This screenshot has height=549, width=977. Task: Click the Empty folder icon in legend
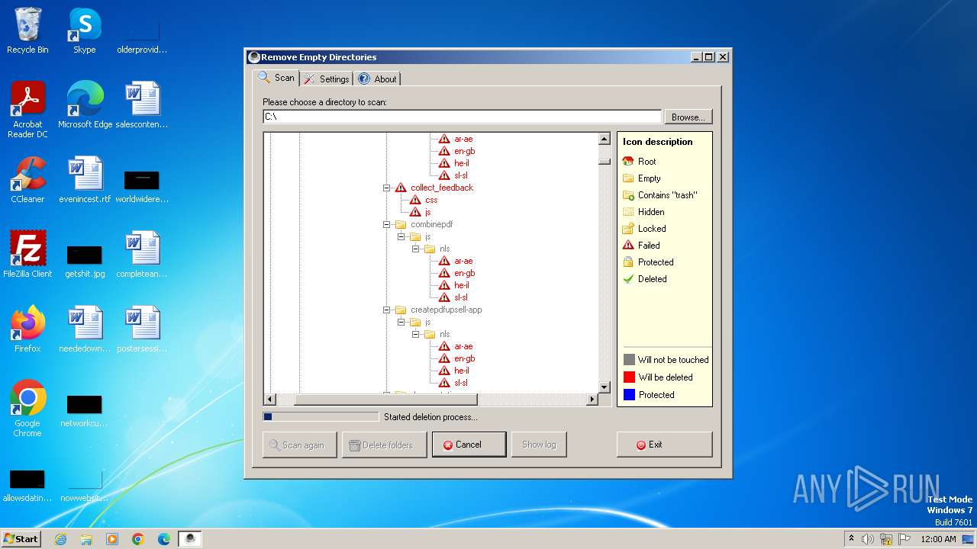[628, 178]
